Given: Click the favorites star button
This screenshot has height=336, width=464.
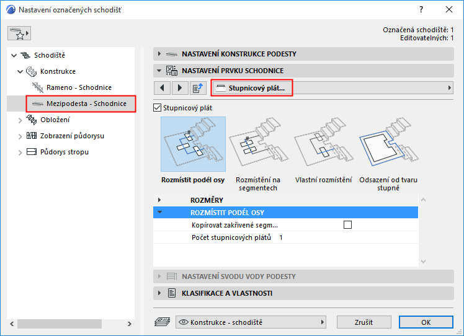Looking at the screenshot, I should [x=19, y=33].
